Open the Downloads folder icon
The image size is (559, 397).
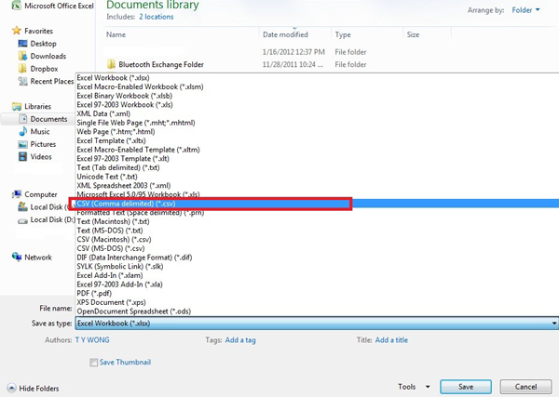[22, 56]
